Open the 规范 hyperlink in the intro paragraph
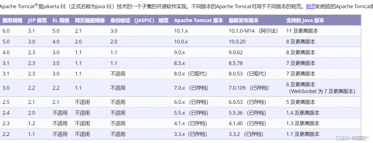 (311, 6)
